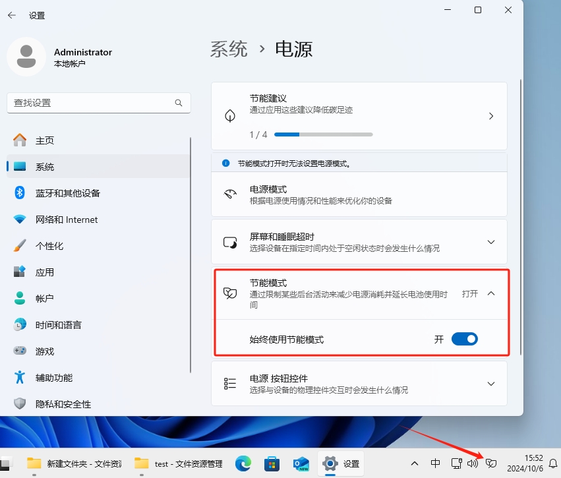Click the power mode gauge icon
The image size is (561, 478).
click(230, 194)
